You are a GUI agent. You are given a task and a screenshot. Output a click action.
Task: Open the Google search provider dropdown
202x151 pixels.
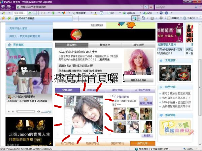pos(200,7)
